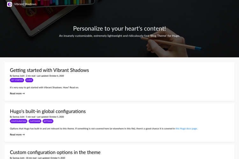The width and height of the screenshot is (239, 159).
Task: Click Read more under Getting started post
Action: 16,93
